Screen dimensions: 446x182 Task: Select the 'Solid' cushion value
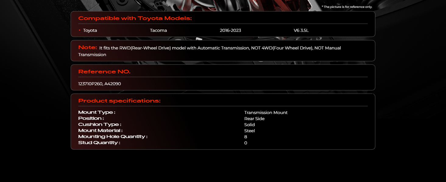[250, 125]
